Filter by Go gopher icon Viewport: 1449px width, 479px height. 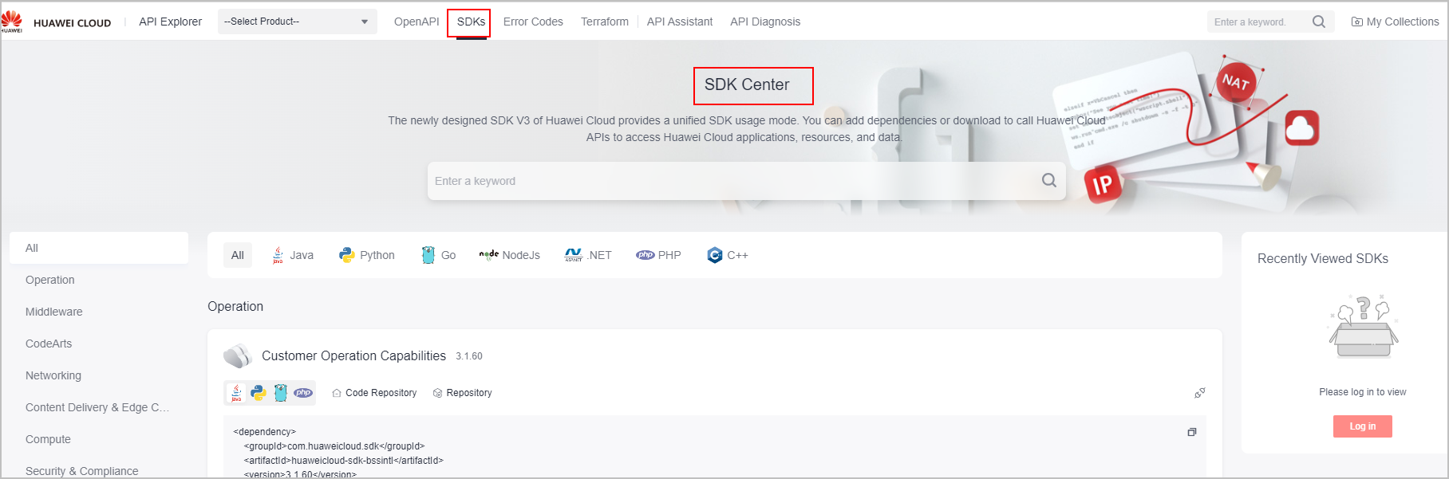[428, 255]
